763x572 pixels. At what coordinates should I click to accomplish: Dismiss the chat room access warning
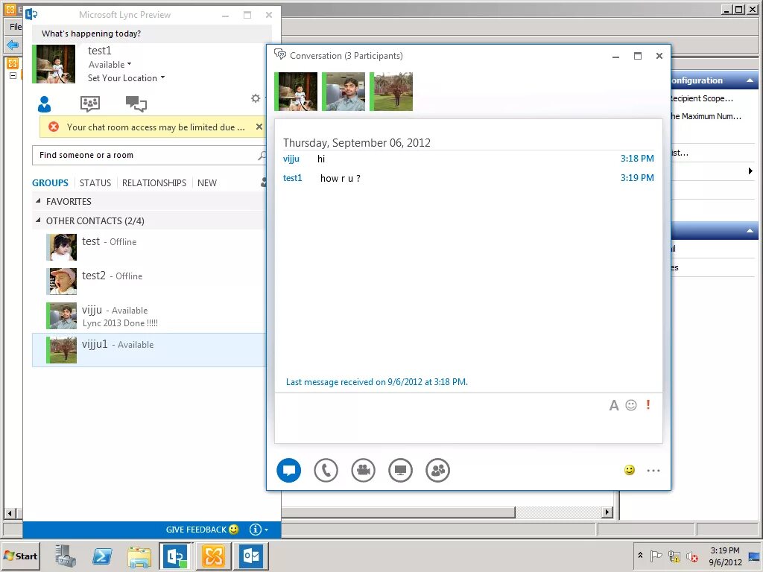coord(259,127)
